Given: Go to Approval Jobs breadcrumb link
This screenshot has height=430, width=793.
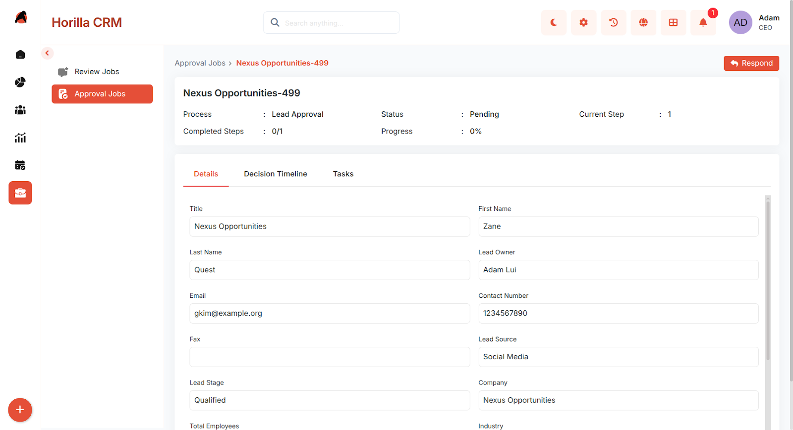Looking at the screenshot, I should tap(200, 63).
